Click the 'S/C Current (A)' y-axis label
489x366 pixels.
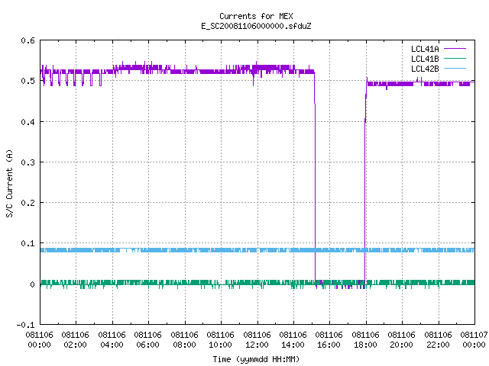pos(10,183)
